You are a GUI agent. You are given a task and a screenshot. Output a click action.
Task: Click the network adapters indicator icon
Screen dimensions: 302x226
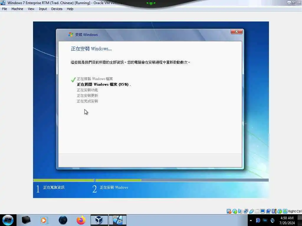tap(246, 211)
